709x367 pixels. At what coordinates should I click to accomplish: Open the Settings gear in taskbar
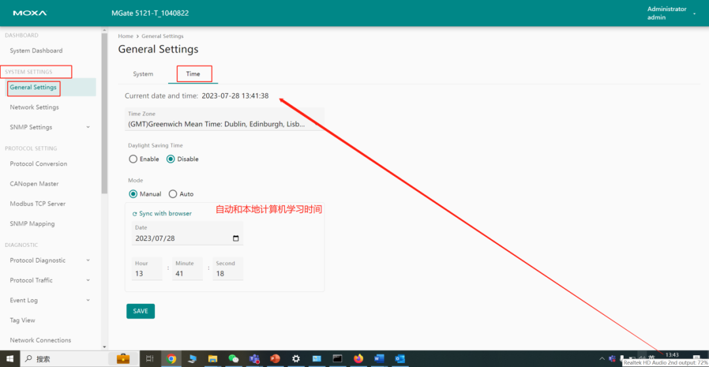(295, 359)
